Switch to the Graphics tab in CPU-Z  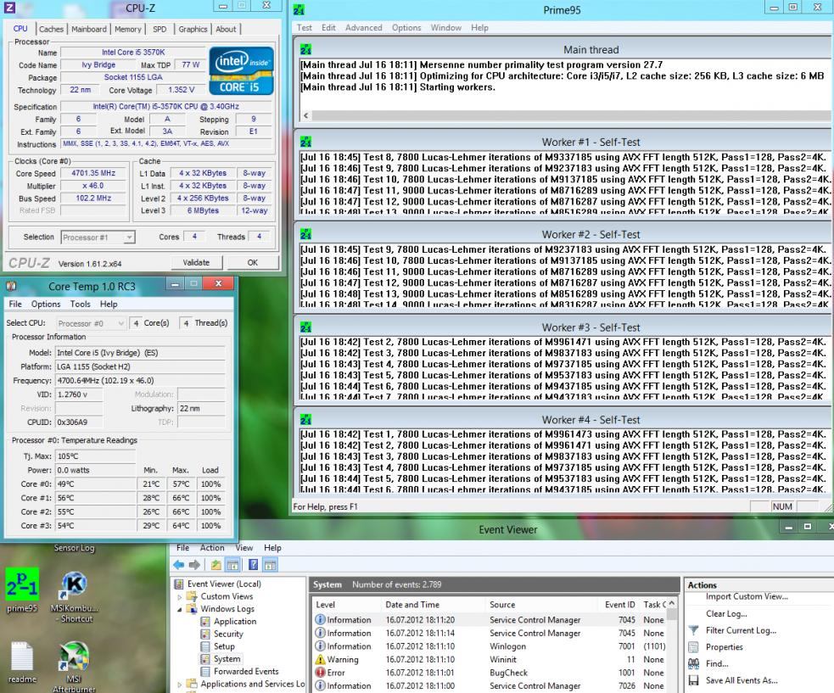pos(193,29)
